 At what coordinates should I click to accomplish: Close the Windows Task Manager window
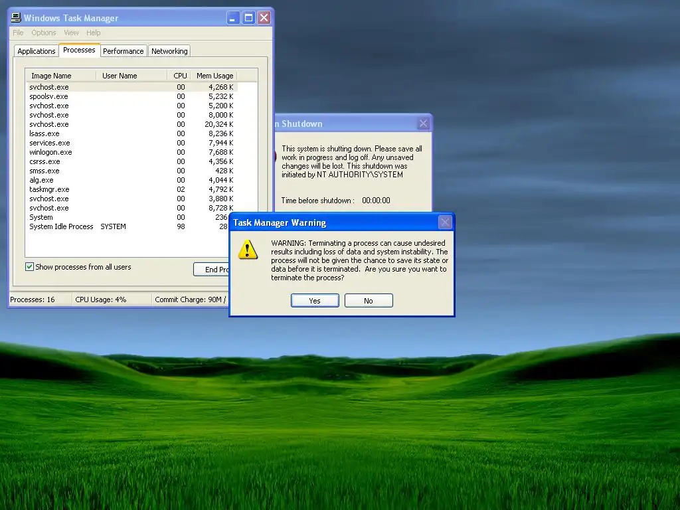coord(264,18)
